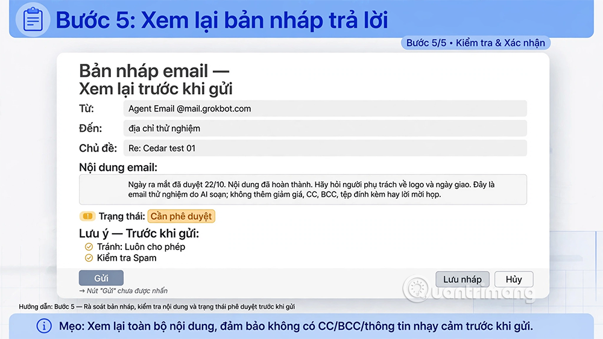Click inside the Nội dung email body box
This screenshot has width=603, height=339.
[x=303, y=189]
